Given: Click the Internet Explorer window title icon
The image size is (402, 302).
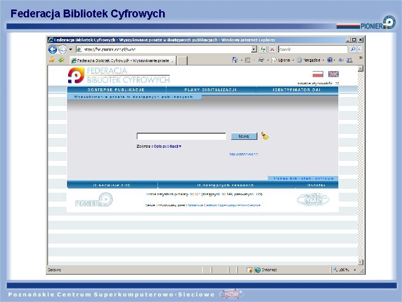Looking at the screenshot, I should click(50, 40).
